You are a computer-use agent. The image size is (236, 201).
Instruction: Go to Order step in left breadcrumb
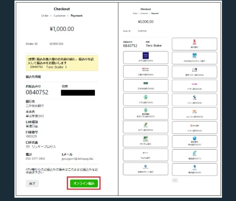point(45,16)
